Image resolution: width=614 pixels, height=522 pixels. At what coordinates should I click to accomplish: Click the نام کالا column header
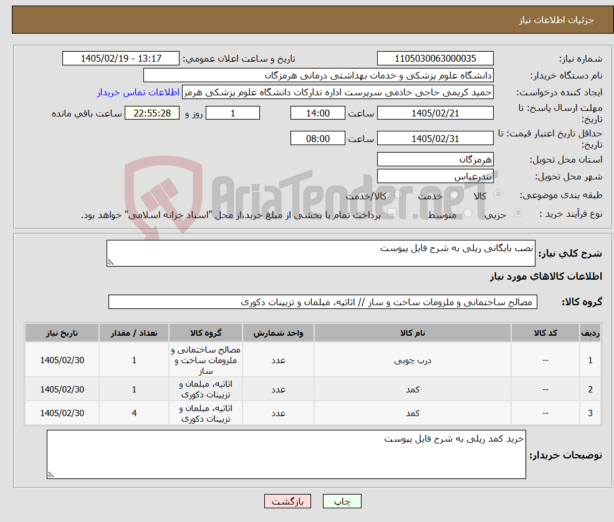(x=412, y=333)
